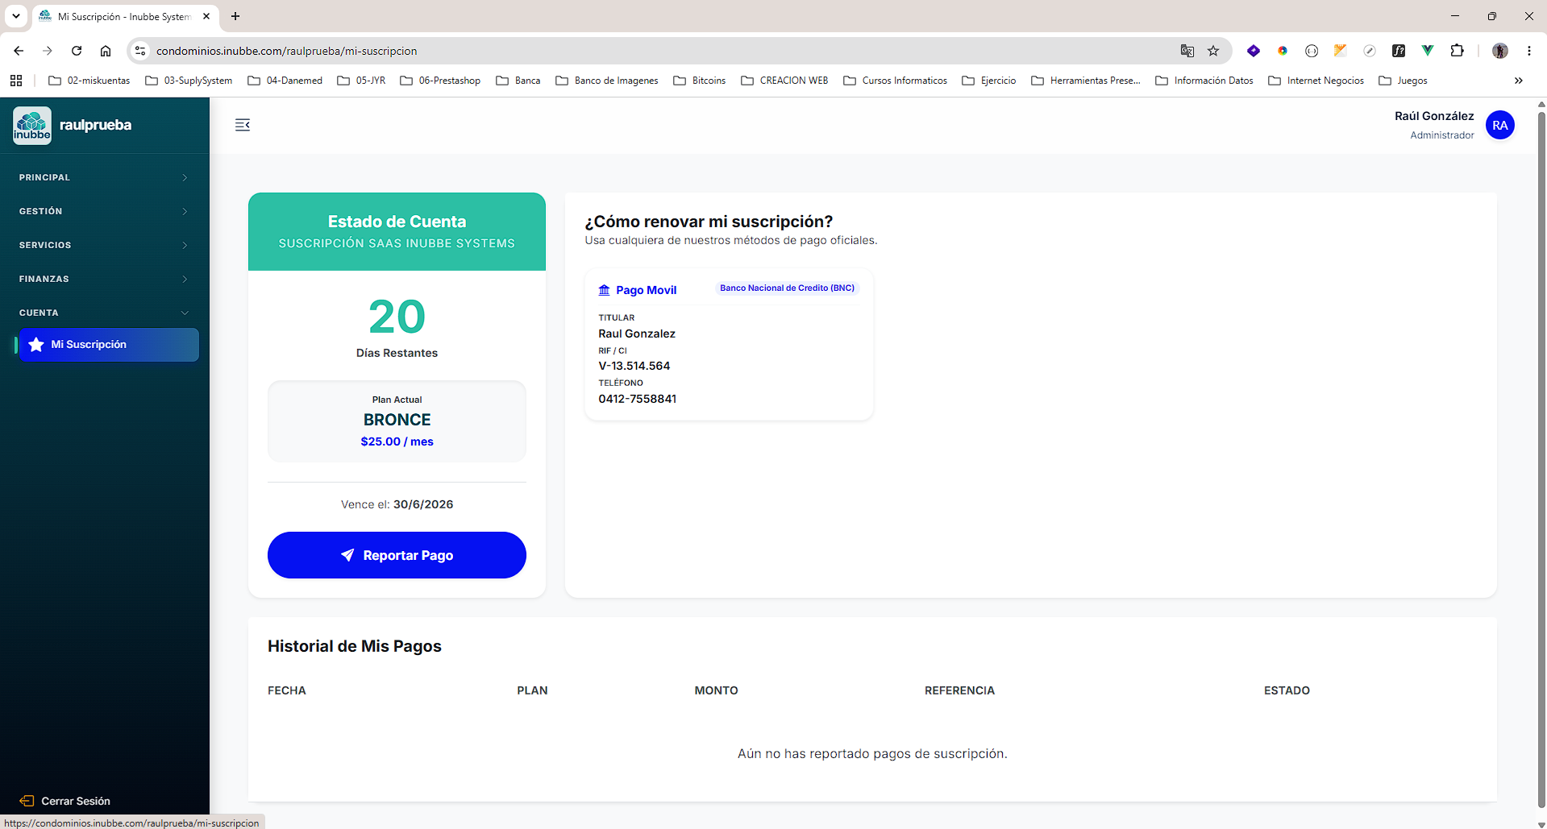Click the Cerrar Sesión logout icon

pyautogui.click(x=27, y=801)
